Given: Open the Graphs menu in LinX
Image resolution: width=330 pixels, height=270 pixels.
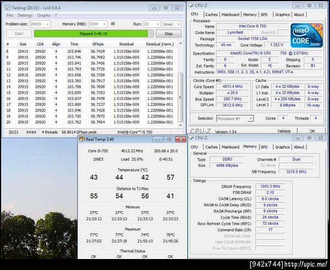Looking at the screenshot, I should tap(44, 15).
